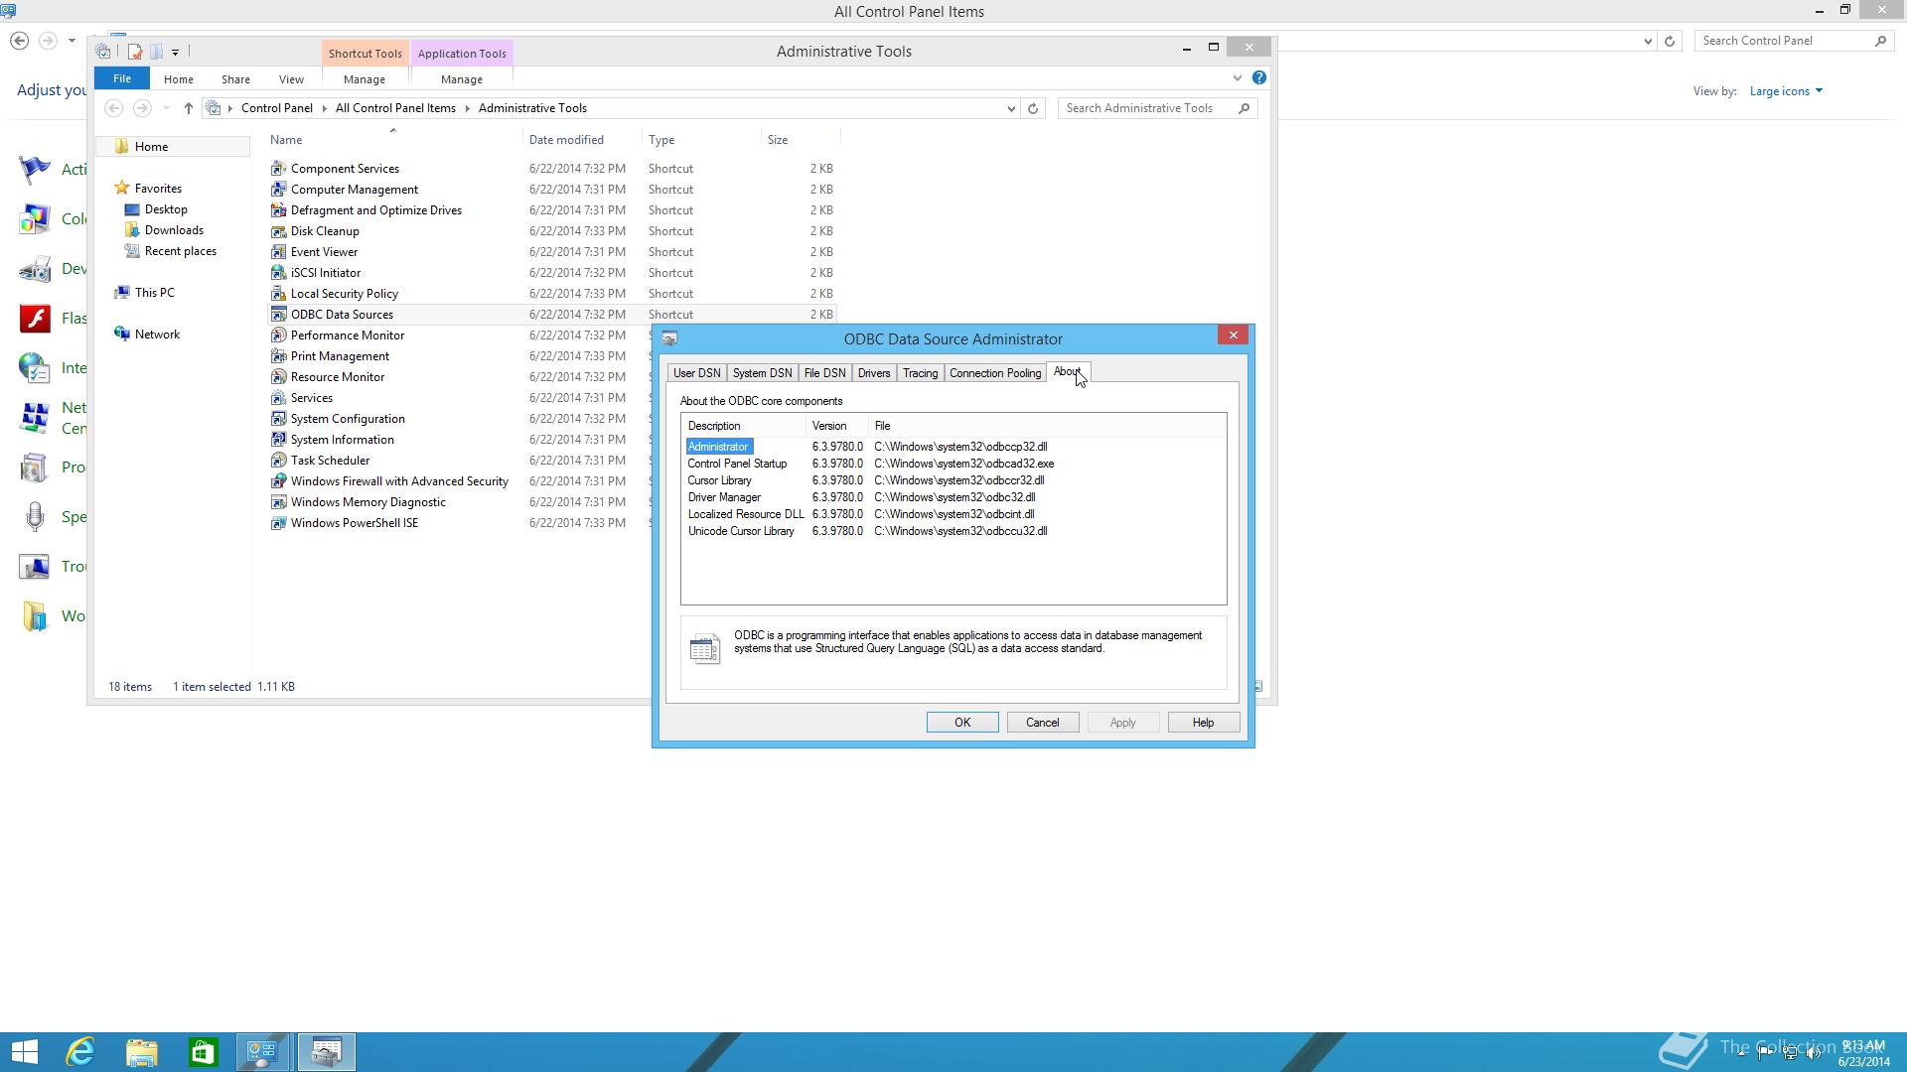This screenshot has height=1072, width=1907.
Task: Select Disk Cleanup shortcut icon
Action: pos(279,231)
